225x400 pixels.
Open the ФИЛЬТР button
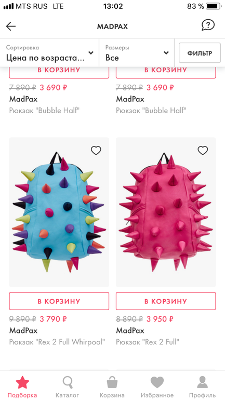(200, 53)
